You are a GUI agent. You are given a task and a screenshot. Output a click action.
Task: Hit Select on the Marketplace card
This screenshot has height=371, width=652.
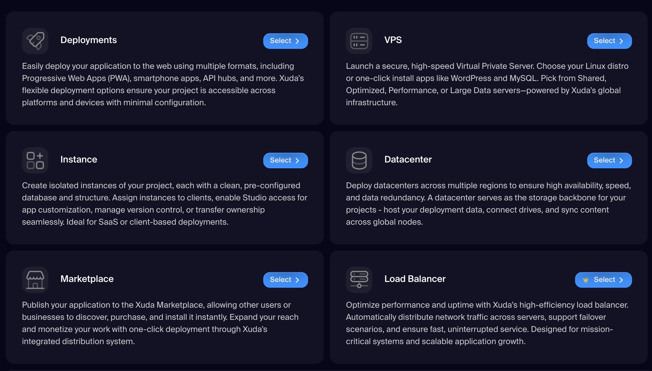pyautogui.click(x=285, y=280)
